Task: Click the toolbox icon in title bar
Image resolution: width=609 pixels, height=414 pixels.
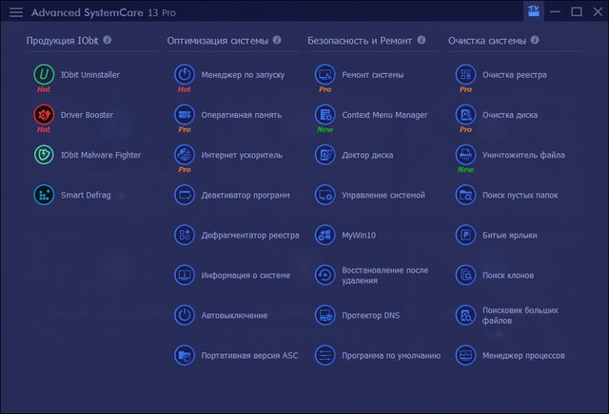Action: pos(533,11)
